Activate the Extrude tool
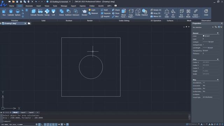This screenshot has width=224, height=126. coord(34,13)
